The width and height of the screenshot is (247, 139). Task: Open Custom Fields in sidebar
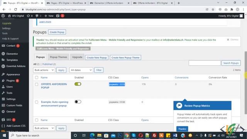(14, 105)
